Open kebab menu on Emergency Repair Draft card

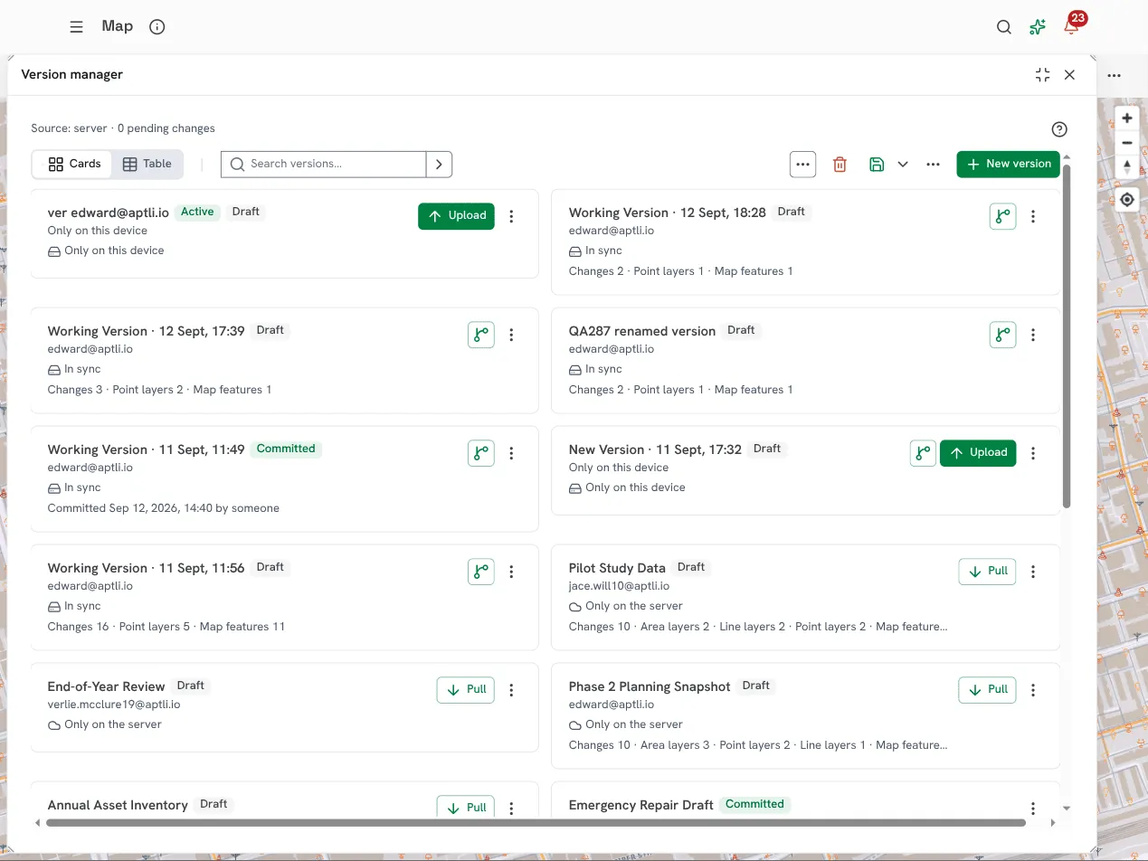1033,809
